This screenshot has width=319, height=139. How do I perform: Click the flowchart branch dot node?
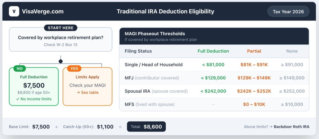pos(60,61)
